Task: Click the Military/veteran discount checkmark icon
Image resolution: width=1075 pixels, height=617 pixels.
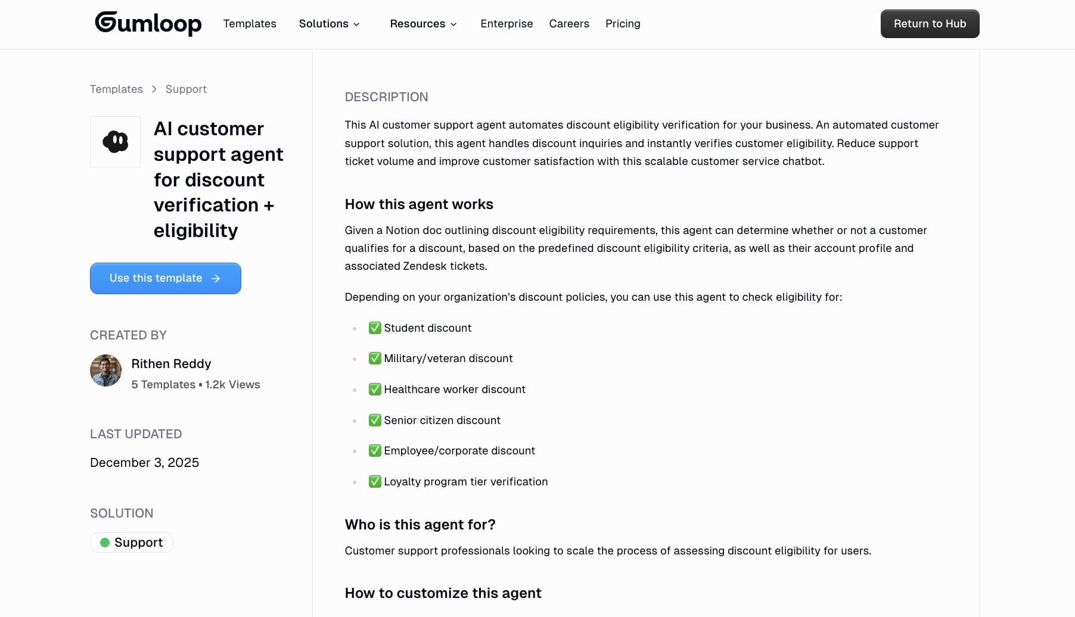Action: tap(375, 358)
